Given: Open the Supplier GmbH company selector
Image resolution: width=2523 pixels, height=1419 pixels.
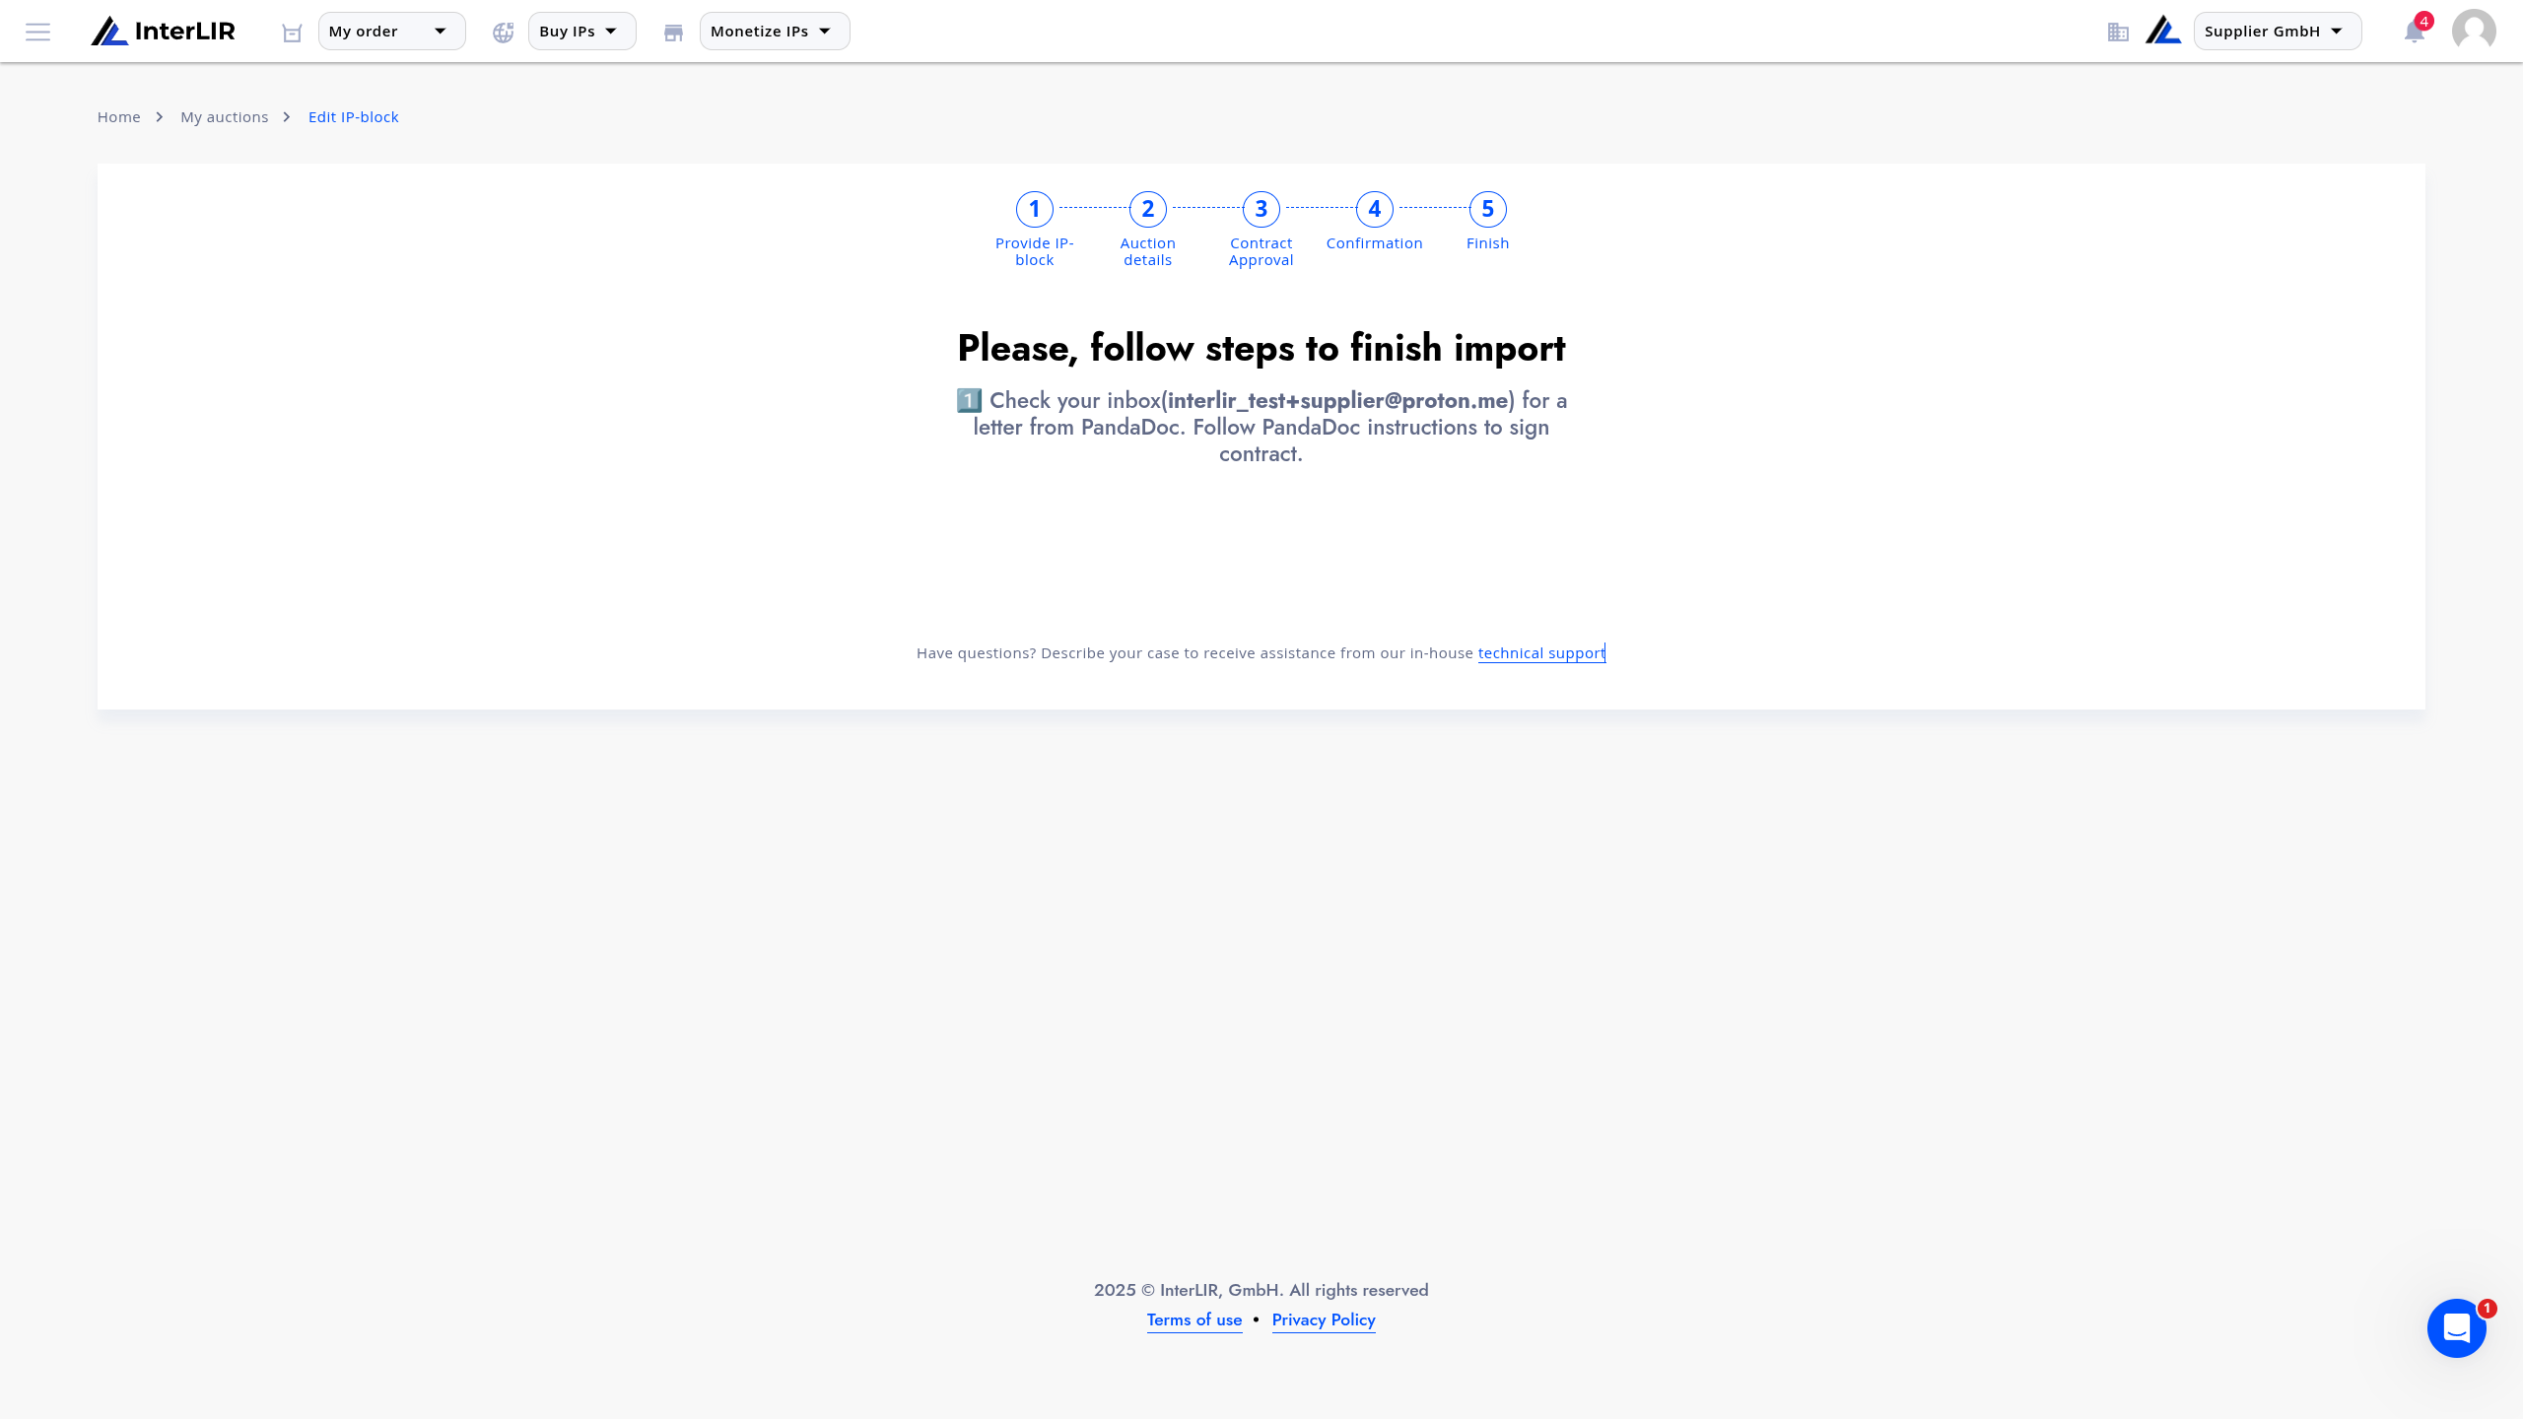Looking at the screenshot, I should pos(2278,32).
